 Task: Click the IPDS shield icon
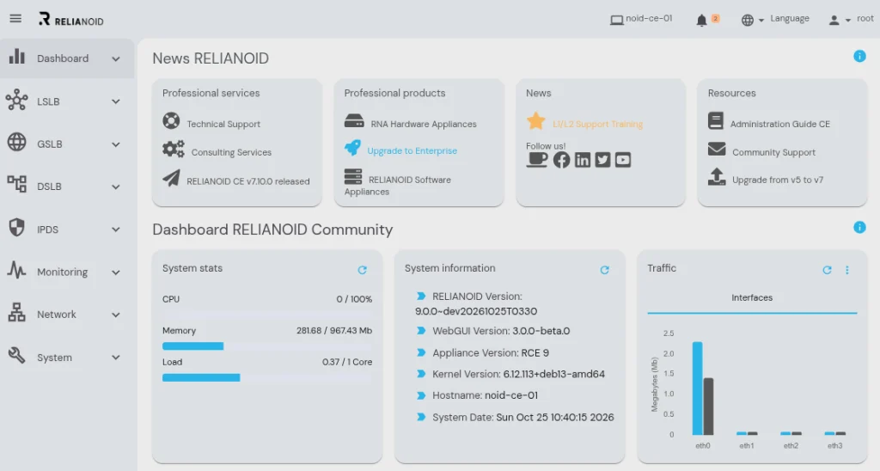point(17,228)
